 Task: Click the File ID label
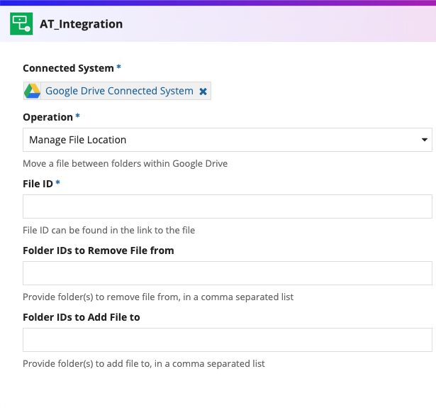(38, 184)
